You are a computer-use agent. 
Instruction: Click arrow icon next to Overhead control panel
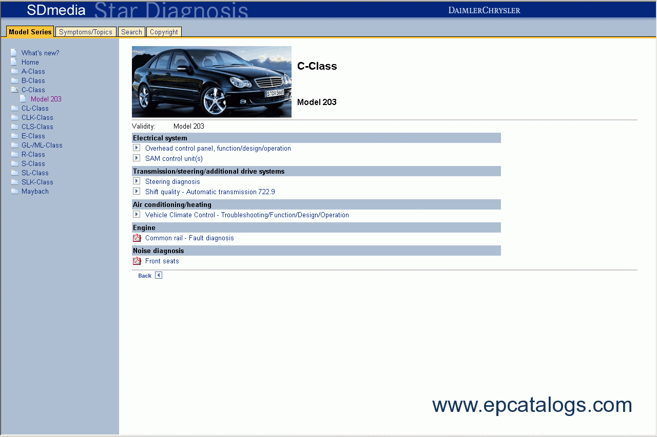coord(137,148)
